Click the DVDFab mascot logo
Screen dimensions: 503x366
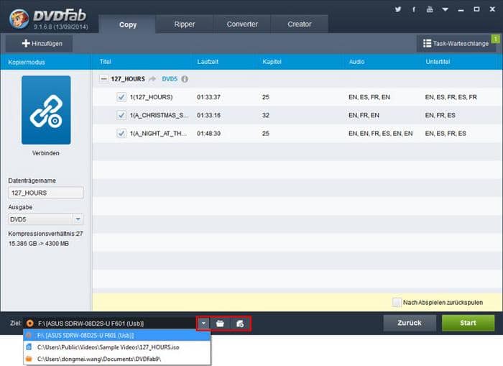(x=19, y=18)
